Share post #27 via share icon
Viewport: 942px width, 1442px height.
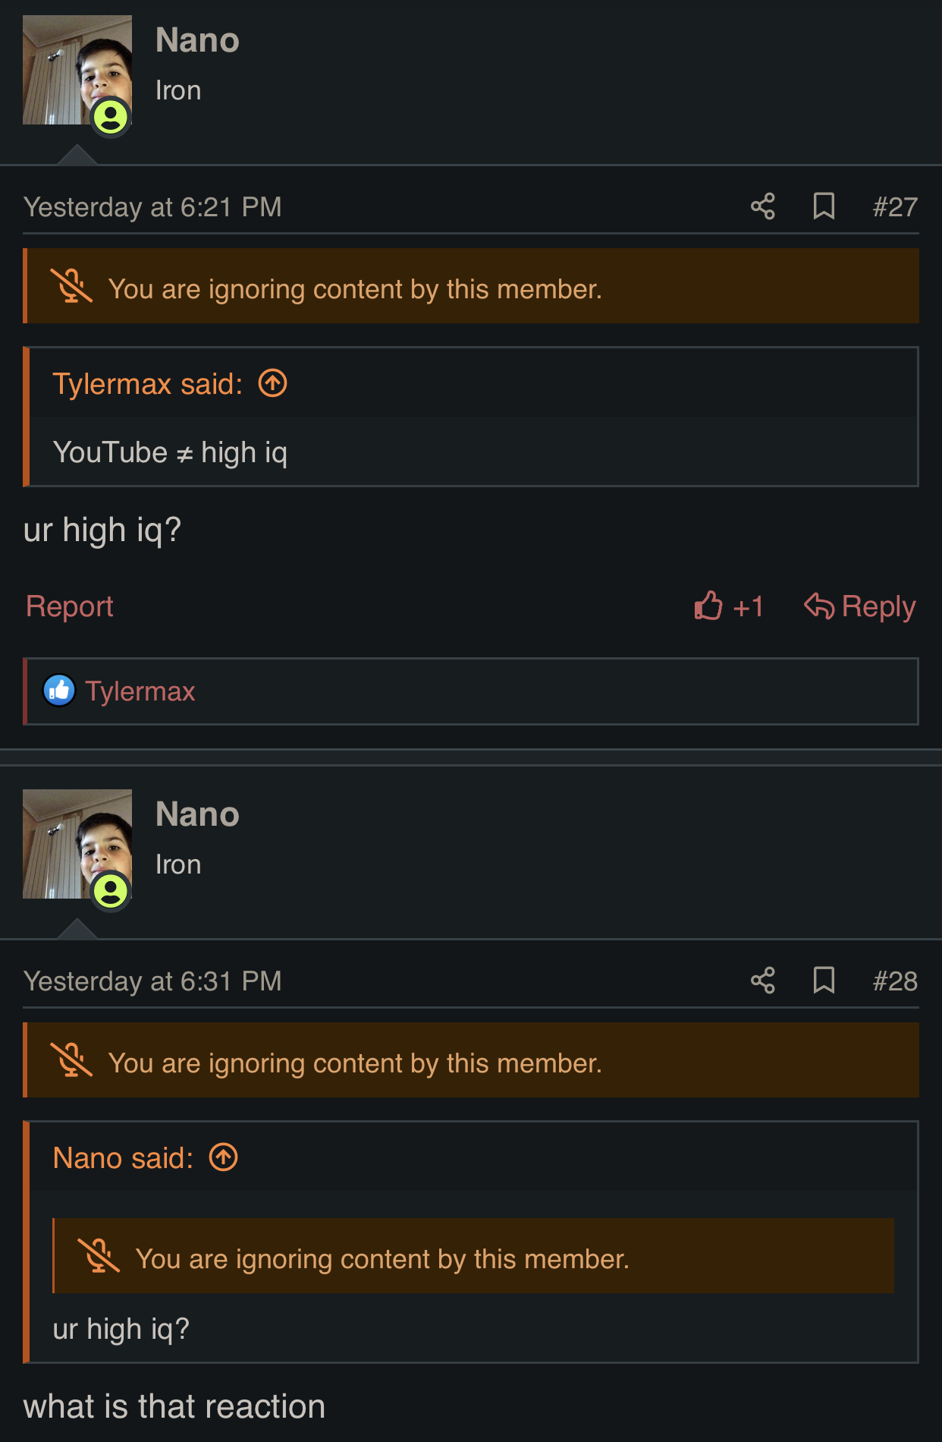click(x=762, y=206)
